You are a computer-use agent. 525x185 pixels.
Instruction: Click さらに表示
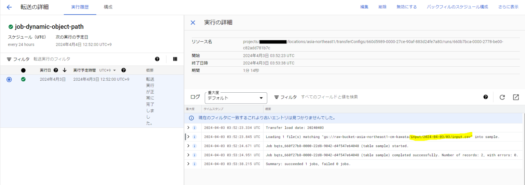[508, 7]
